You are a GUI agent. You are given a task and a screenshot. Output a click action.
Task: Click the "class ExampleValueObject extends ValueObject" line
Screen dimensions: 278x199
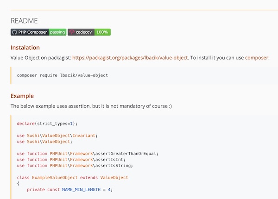(x=72, y=178)
